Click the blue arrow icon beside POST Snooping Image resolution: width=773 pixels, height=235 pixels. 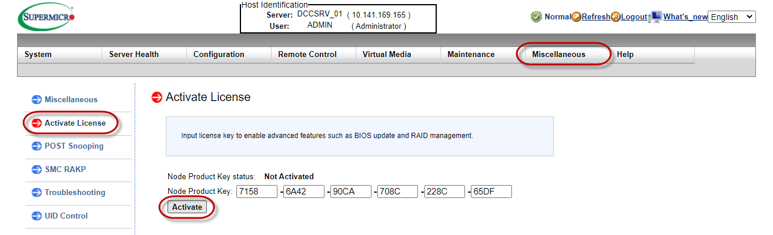36,146
